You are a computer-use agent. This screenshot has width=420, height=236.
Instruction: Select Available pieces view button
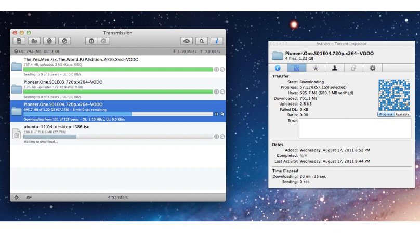(402, 114)
